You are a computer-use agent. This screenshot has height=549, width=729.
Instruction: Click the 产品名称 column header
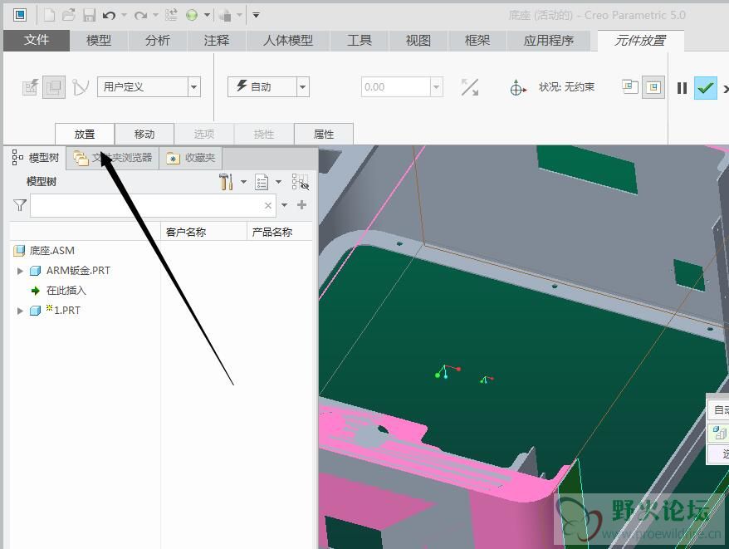coord(272,233)
